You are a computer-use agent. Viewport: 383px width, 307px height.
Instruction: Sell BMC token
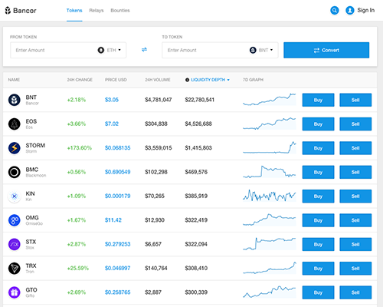355,172
